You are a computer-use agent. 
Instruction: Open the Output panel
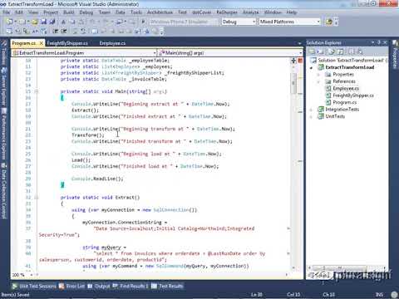pyautogui.click(x=99, y=286)
